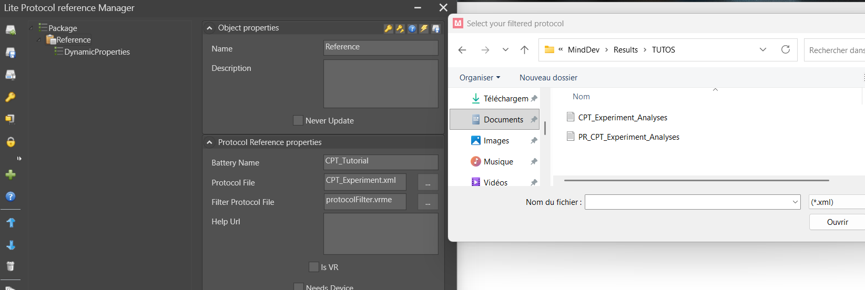Click the trash bin delete icon
Screen dimensions: 865x290
click(x=11, y=266)
